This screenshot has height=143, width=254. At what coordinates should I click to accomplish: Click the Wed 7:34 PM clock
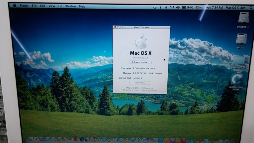tap(214, 7)
